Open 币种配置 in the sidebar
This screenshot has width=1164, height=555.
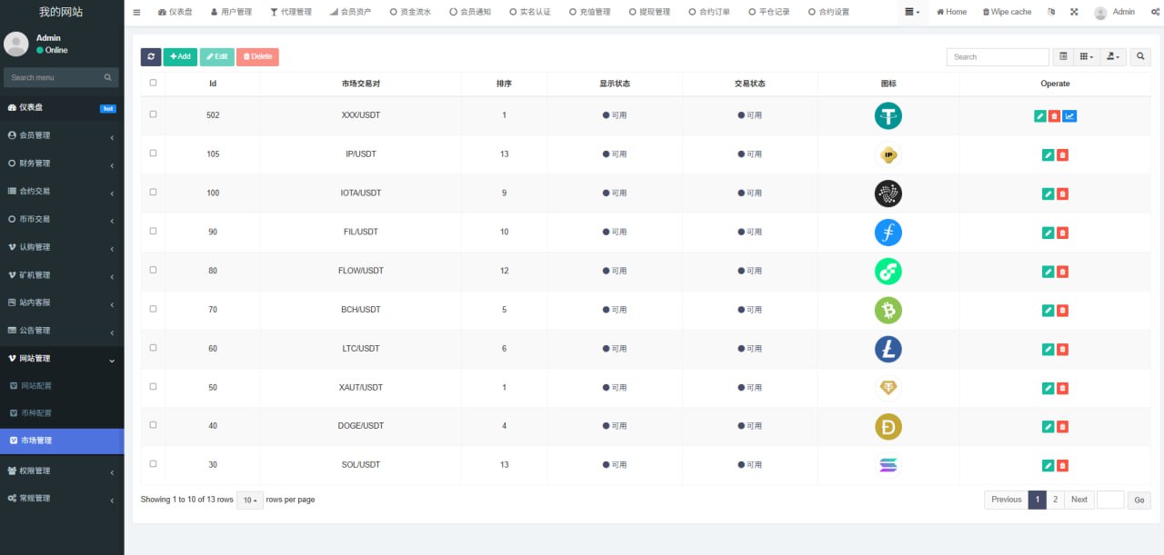pos(36,412)
